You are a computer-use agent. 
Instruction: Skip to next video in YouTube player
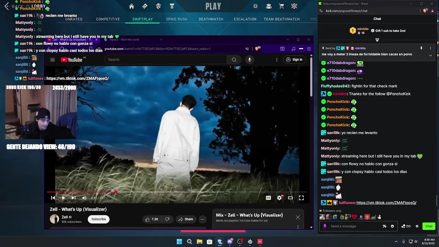[x=73, y=198]
